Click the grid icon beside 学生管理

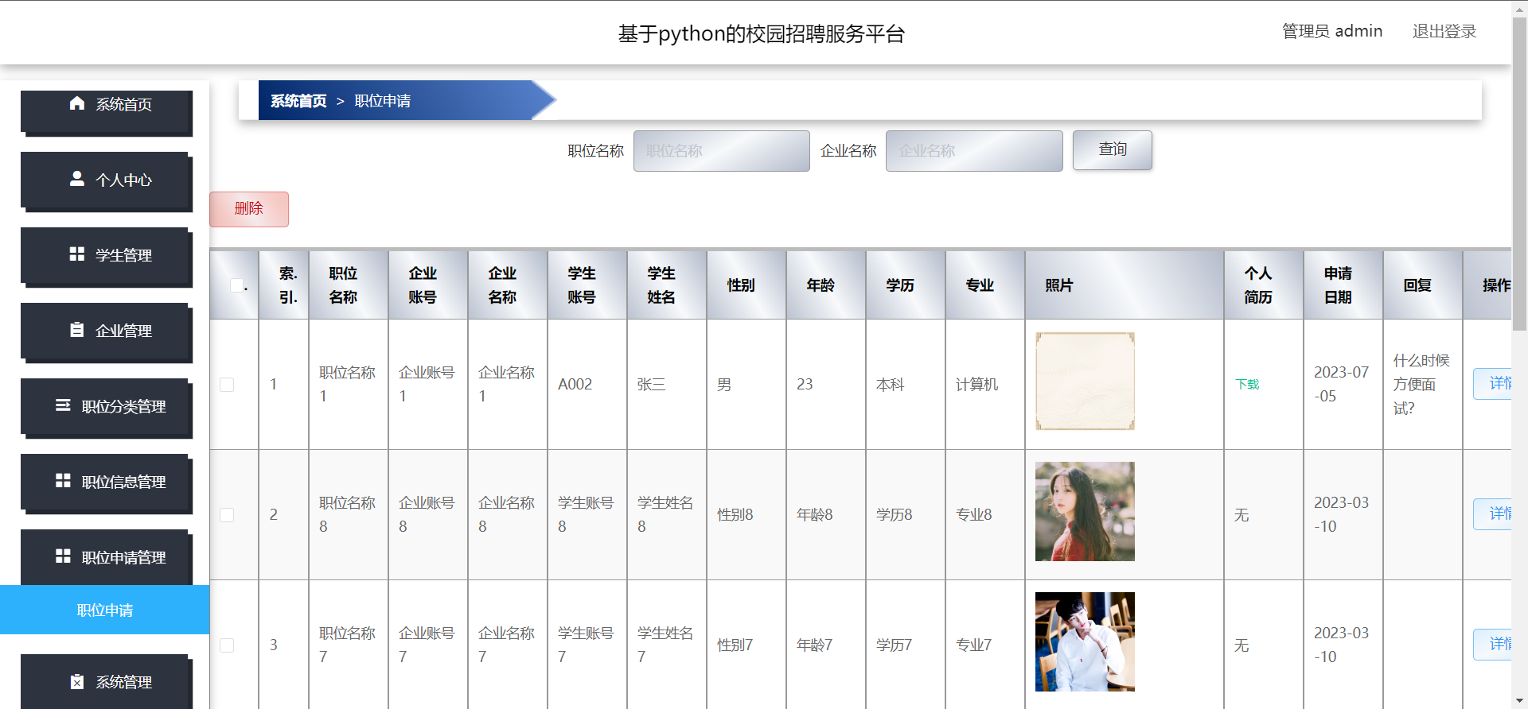click(x=77, y=254)
